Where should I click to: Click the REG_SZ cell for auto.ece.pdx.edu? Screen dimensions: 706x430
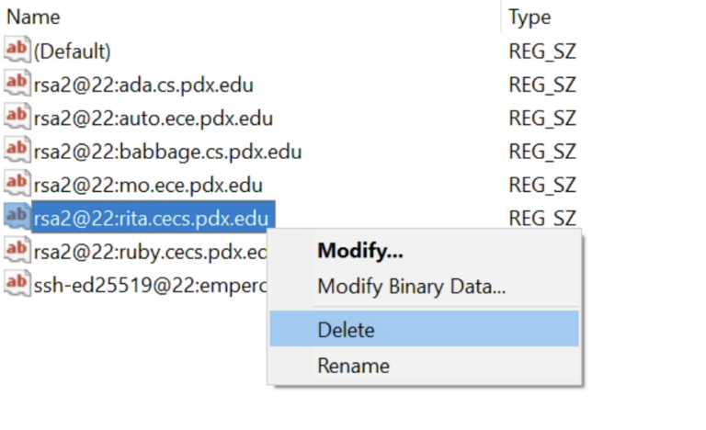coord(541,118)
